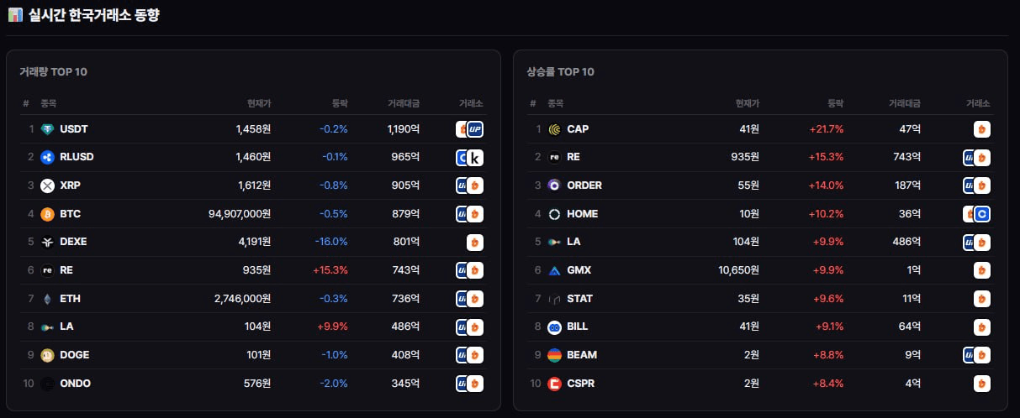
Task: Click the red CSPR coin icon
Action: click(554, 384)
